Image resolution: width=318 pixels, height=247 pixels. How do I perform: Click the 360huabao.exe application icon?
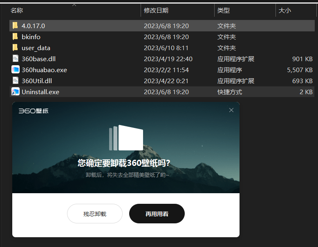(x=16, y=70)
